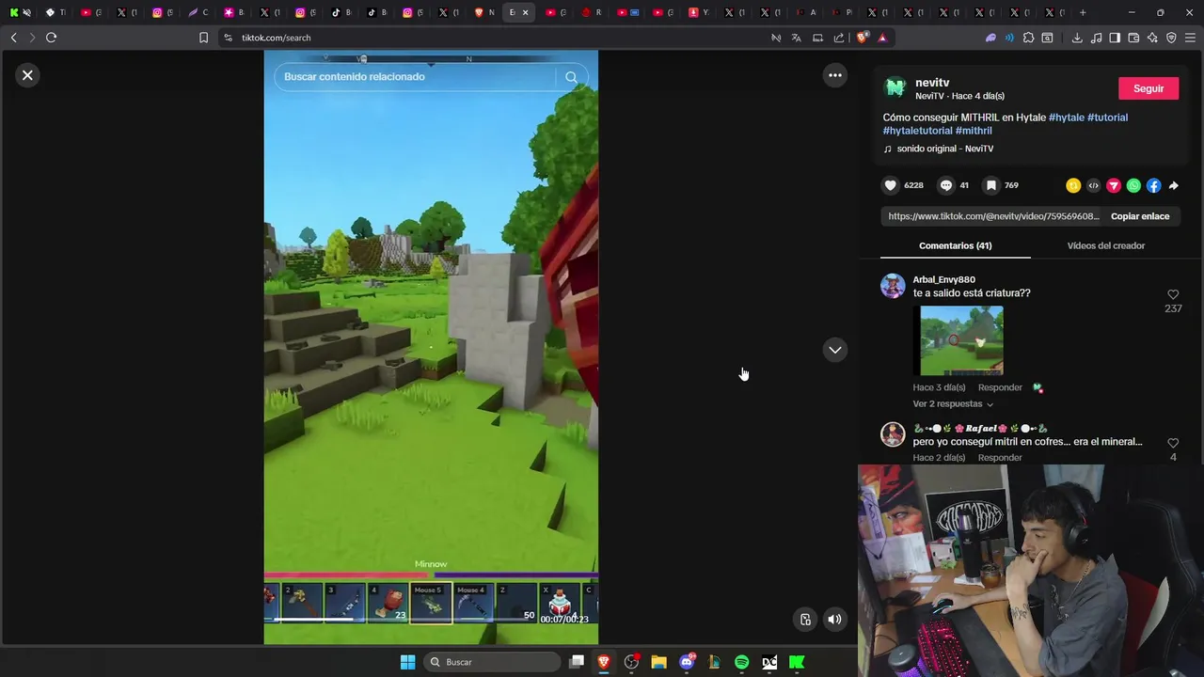Image resolution: width=1204 pixels, height=677 pixels.
Task: Open Arbal_Envy880's profile avatar
Action: [x=893, y=286]
